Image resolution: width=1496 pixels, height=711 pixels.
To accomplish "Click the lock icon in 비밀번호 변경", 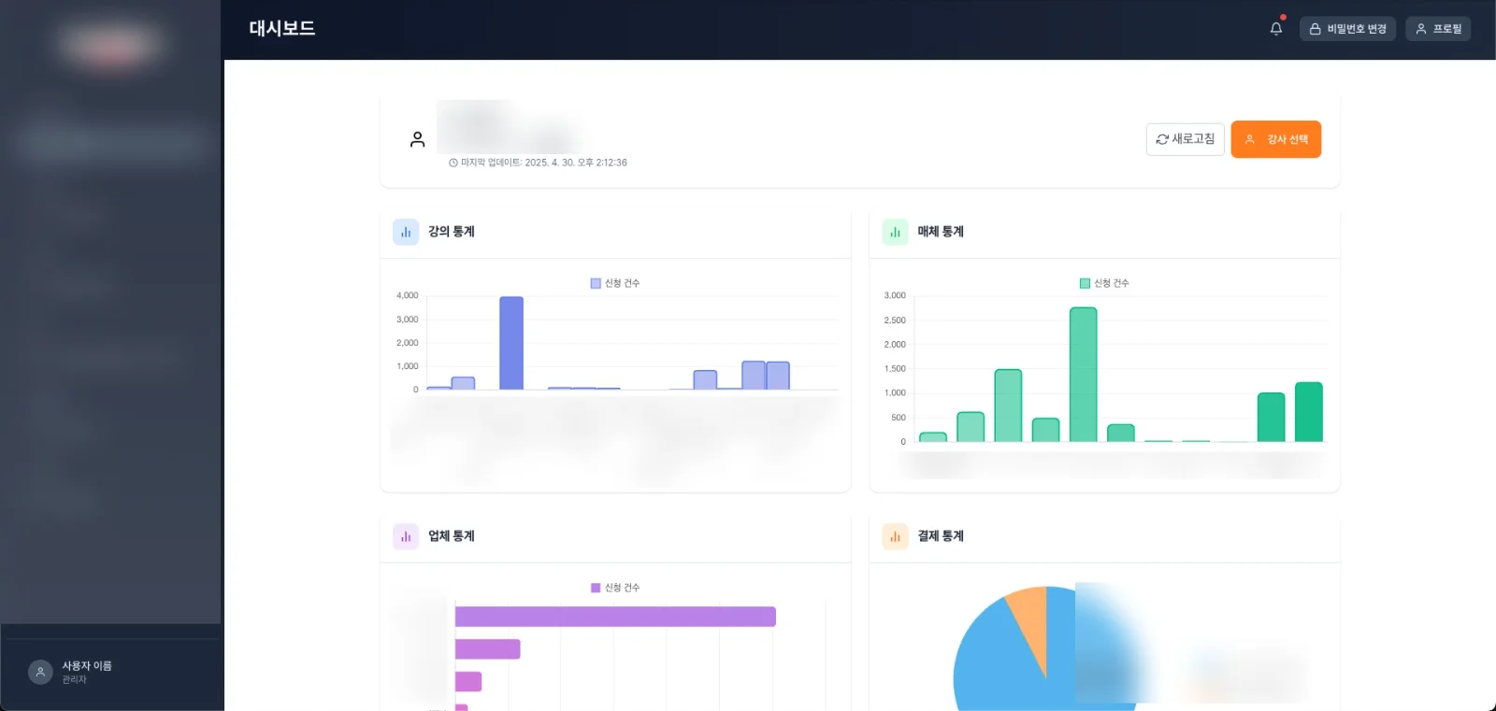I will click(1315, 29).
